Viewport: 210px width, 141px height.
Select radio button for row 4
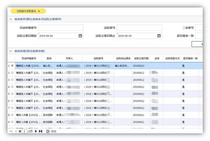tap(12, 87)
